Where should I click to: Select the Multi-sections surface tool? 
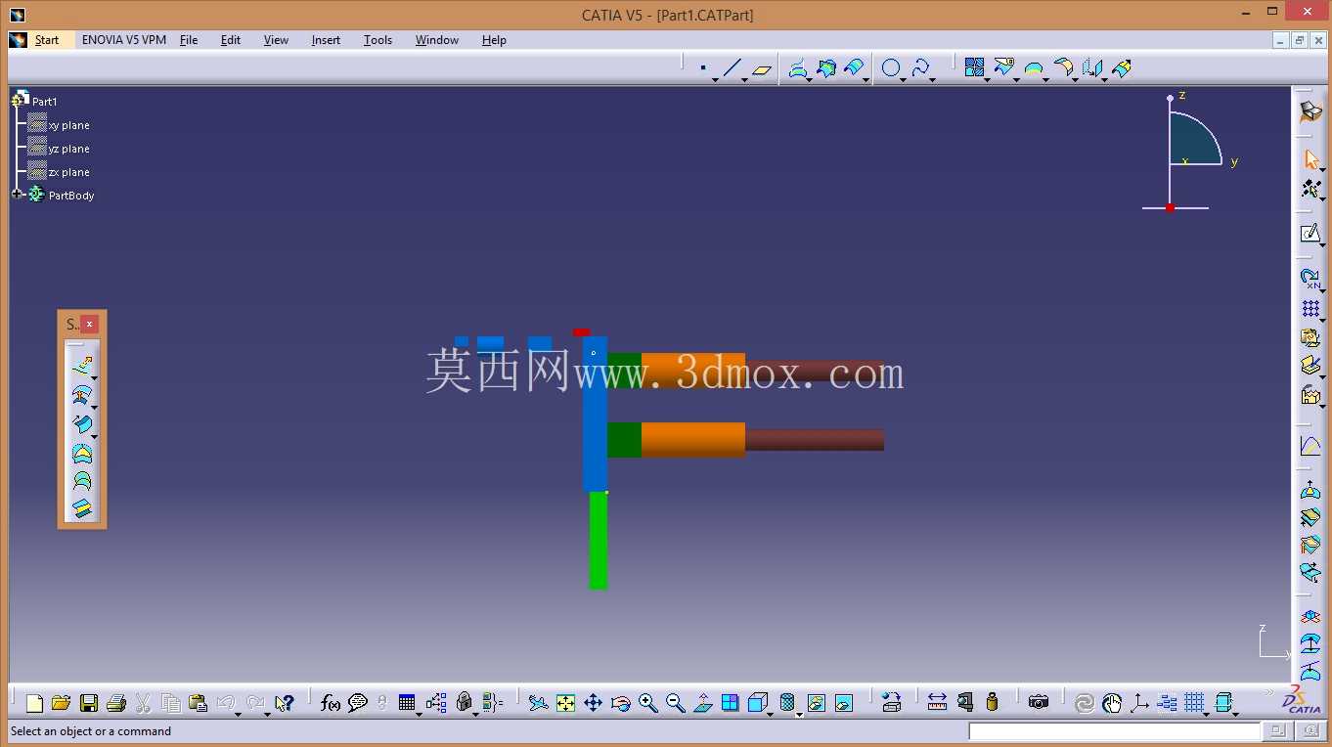click(82, 481)
